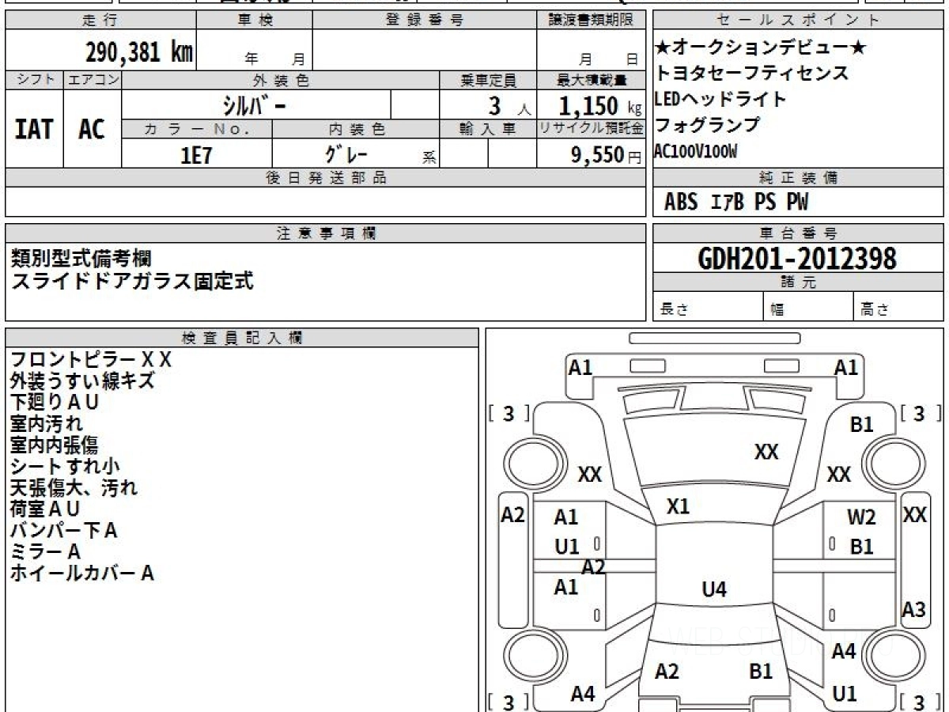Select note 下廻りAU
This screenshot has width=949, height=712.
click(55, 403)
